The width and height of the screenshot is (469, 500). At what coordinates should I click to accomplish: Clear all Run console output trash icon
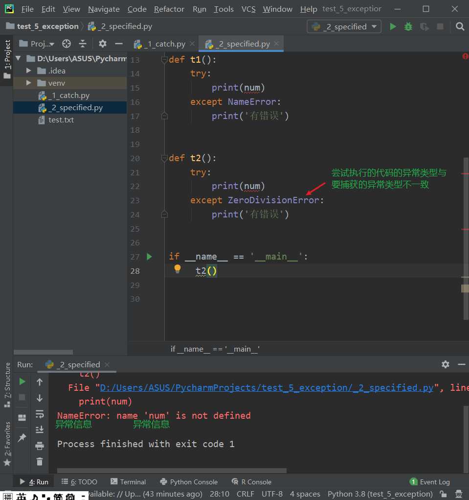pyautogui.click(x=40, y=461)
